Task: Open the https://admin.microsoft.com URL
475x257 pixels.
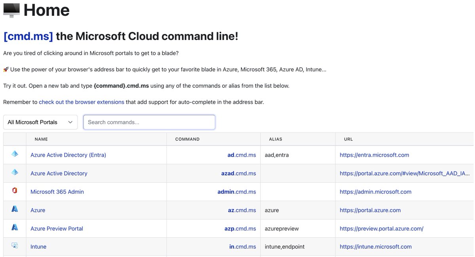Action: point(376,192)
